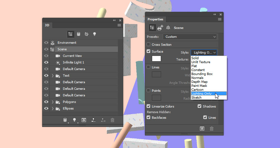This screenshot has height=148, width=280.
Task: Hide the Infinite Light 1 eye icon
Action: [x=46, y=62]
